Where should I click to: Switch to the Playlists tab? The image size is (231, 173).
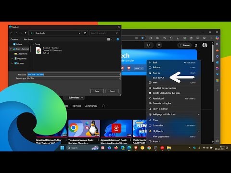coord(76,106)
